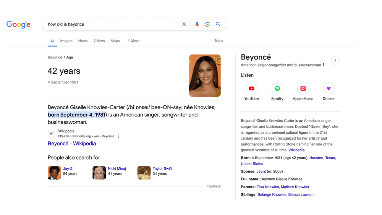This screenshot has width=382, height=215.
Task: Switch to the Videos tab
Action: point(99,41)
